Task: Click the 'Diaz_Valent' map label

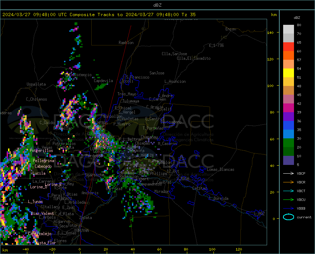Action: pyautogui.click(x=42, y=213)
